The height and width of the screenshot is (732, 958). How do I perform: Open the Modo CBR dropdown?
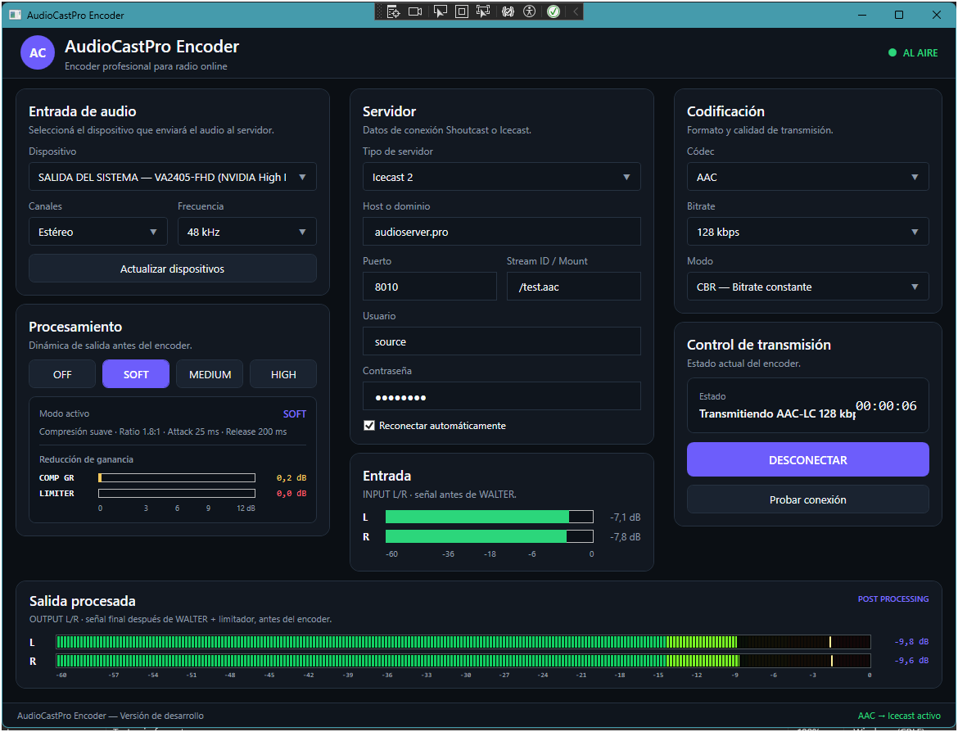(807, 287)
